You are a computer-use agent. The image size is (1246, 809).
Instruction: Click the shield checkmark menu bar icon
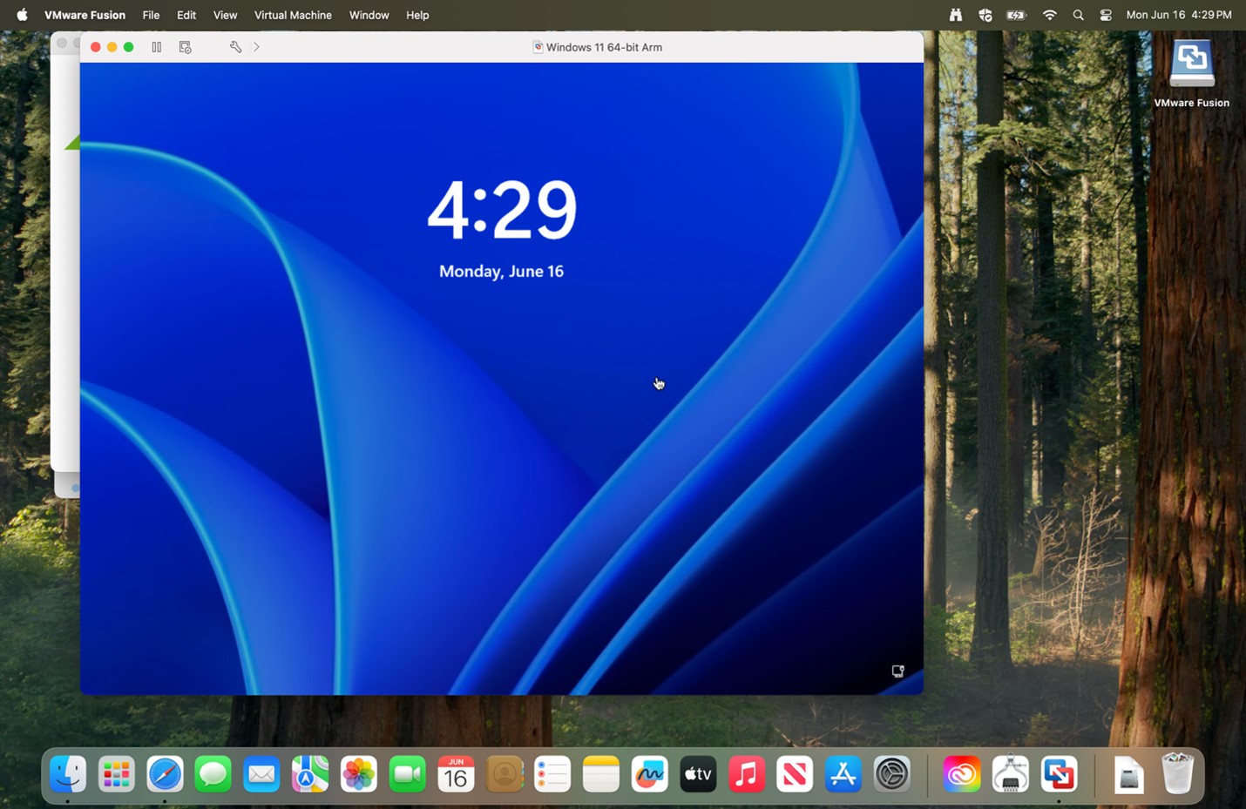click(985, 15)
